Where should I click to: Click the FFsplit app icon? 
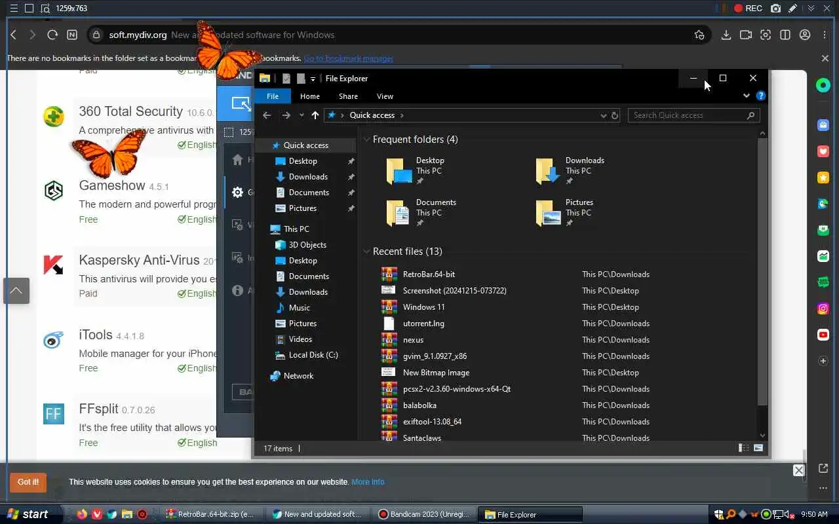click(x=54, y=414)
